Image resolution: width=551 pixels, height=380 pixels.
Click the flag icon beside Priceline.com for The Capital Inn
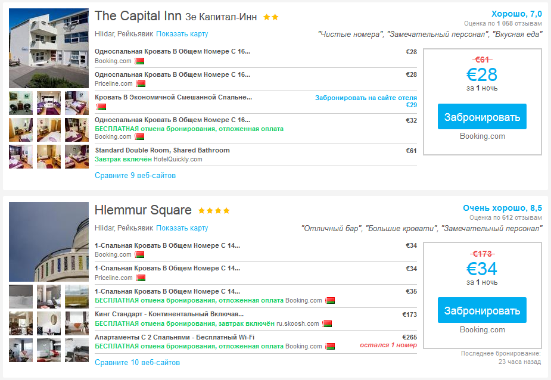coord(141,84)
